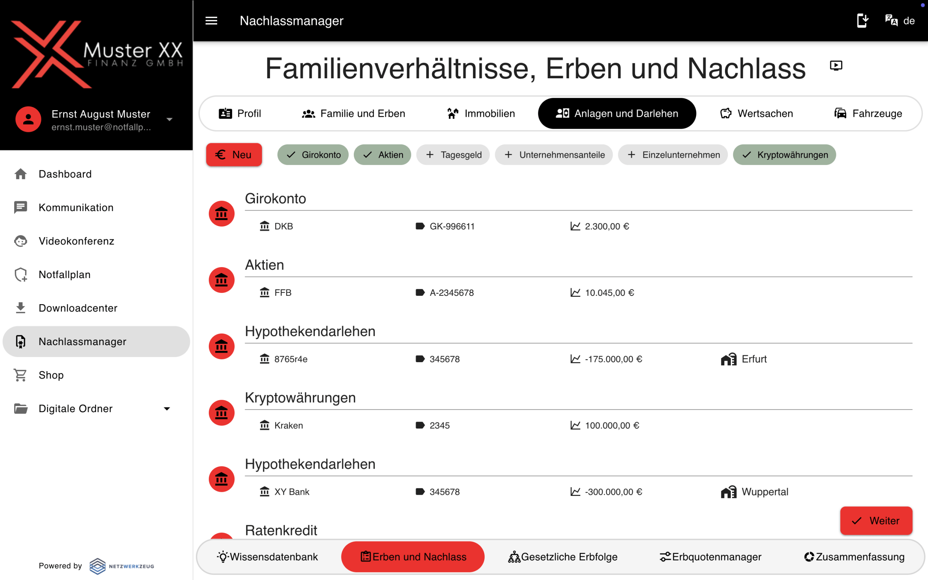
Task: Click the DKB bank name
Action: 284,226
